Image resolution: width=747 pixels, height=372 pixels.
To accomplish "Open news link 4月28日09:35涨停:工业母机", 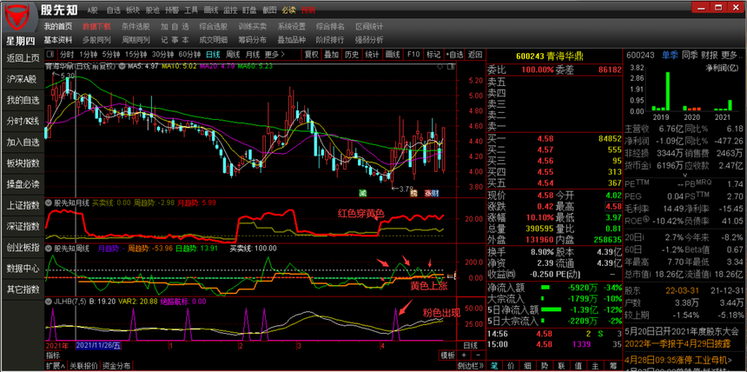I will pyautogui.click(x=678, y=359).
